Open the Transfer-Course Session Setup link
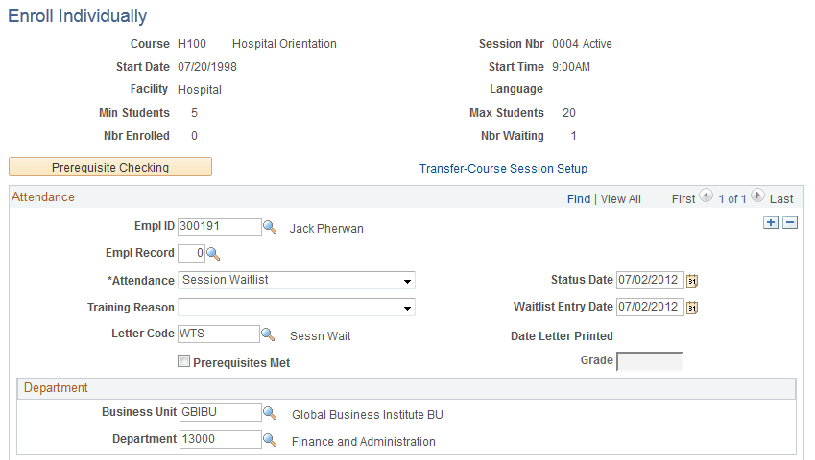Image resolution: width=815 pixels, height=460 pixels. (x=503, y=169)
